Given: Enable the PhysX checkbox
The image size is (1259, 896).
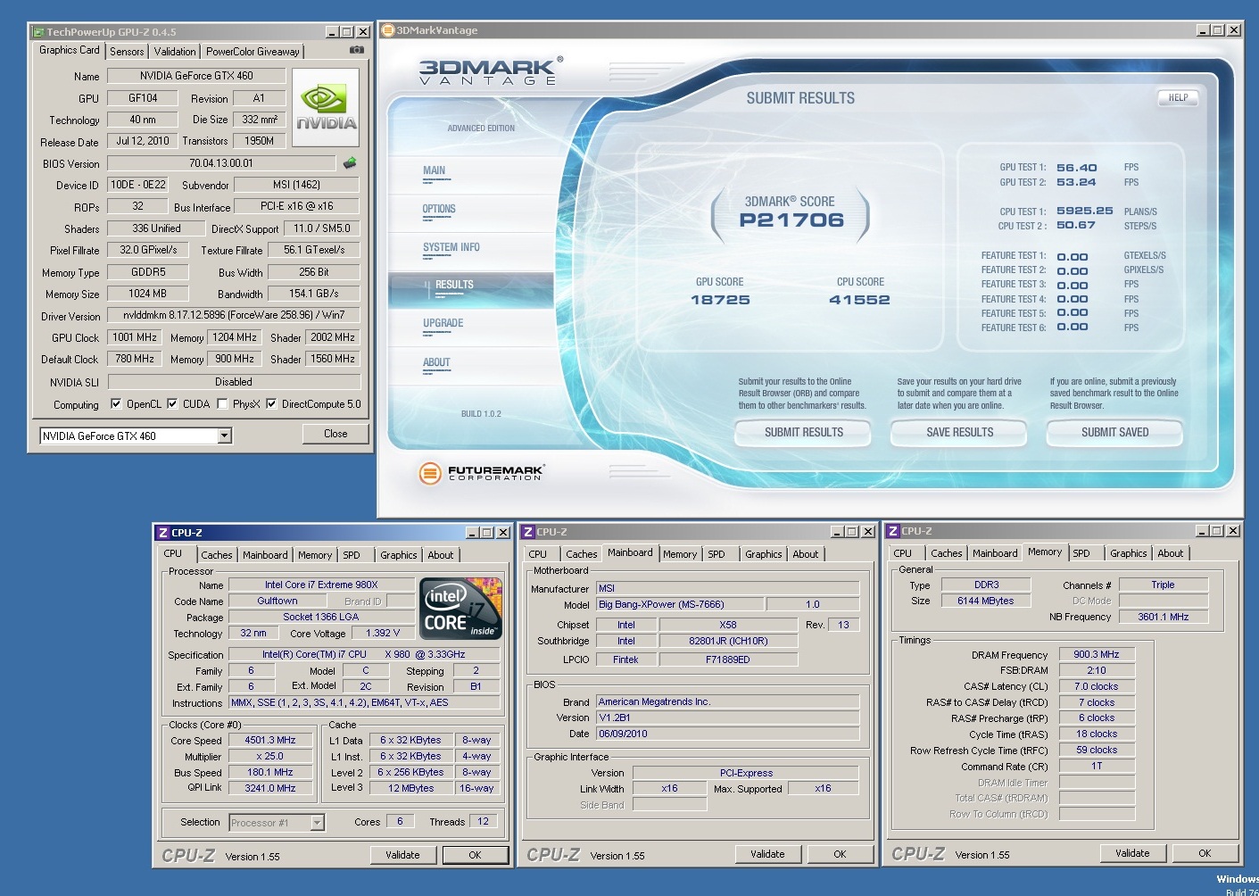Looking at the screenshot, I should tap(222, 403).
